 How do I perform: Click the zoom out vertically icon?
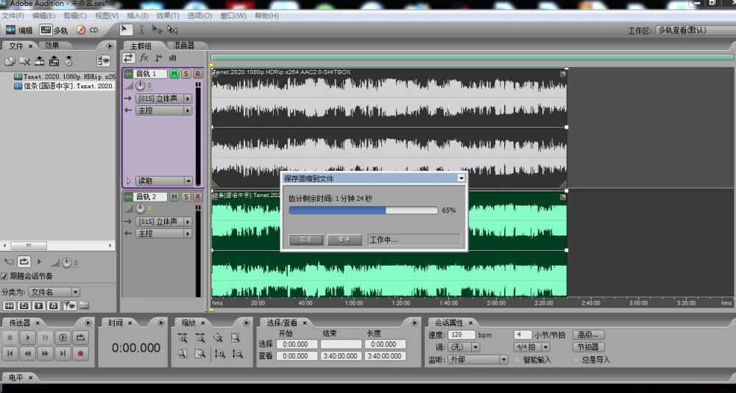(237, 354)
